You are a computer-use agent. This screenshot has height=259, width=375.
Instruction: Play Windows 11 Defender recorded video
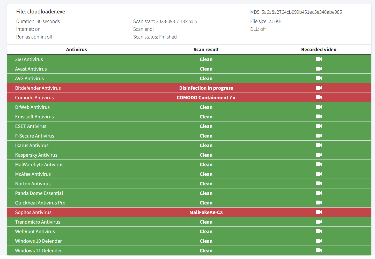tap(319, 250)
